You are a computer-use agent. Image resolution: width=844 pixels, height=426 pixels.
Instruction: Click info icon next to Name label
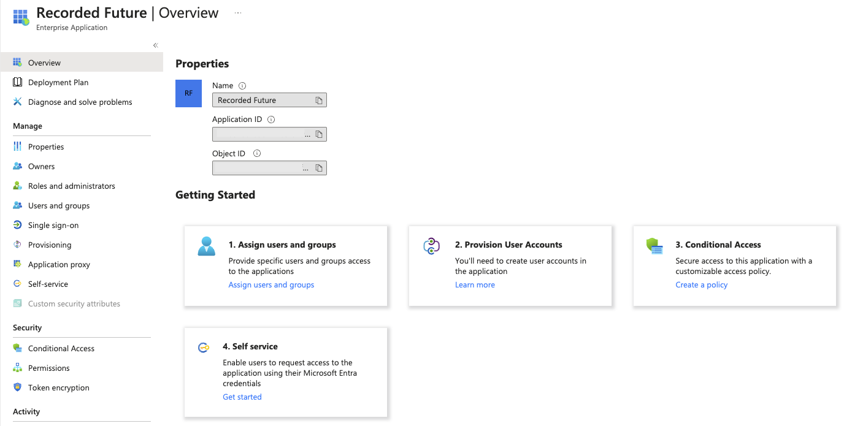pyautogui.click(x=242, y=86)
